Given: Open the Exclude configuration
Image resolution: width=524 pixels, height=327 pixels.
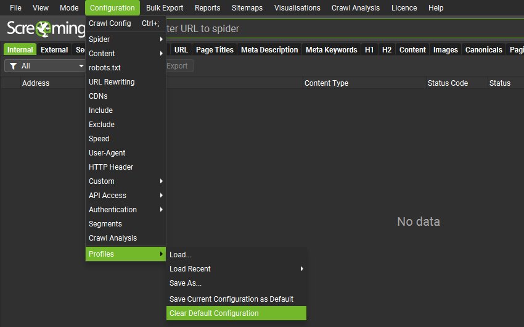Looking at the screenshot, I should pyautogui.click(x=126, y=125).
